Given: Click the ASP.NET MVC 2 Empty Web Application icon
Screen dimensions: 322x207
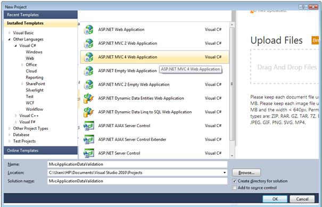Looking at the screenshot, I should click(x=89, y=85).
